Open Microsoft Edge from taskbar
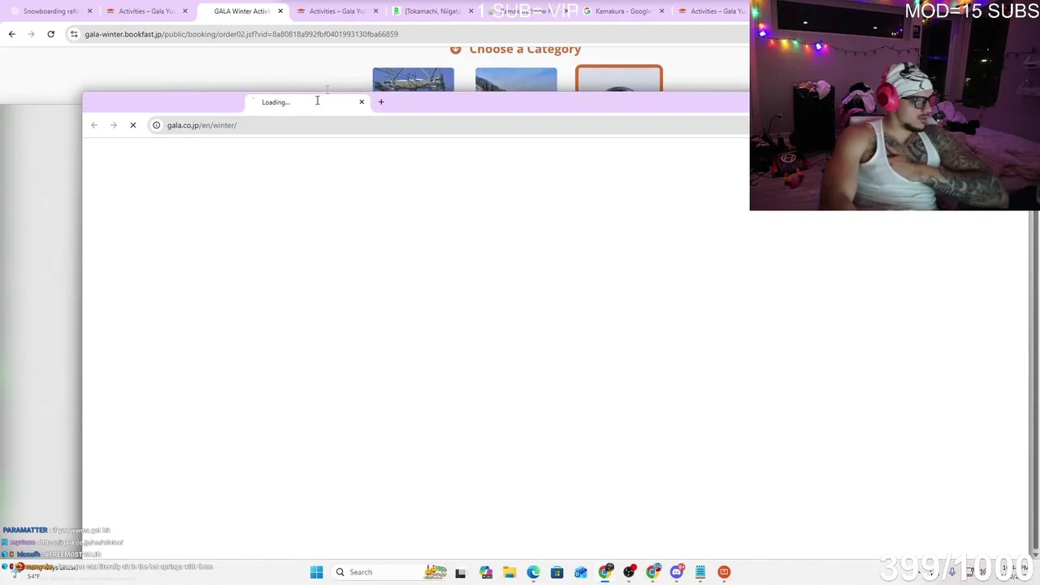1040x585 pixels. tap(533, 572)
